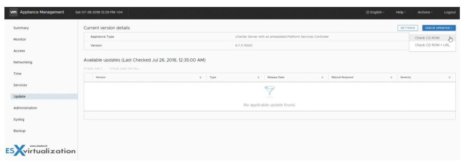
Task: Toggle the CHECK UPDATES dropdown button
Action: click(439, 28)
